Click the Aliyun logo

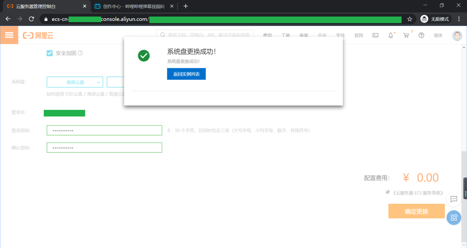coord(38,35)
